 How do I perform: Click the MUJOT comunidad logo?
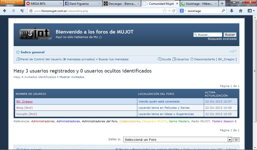tap(35, 34)
